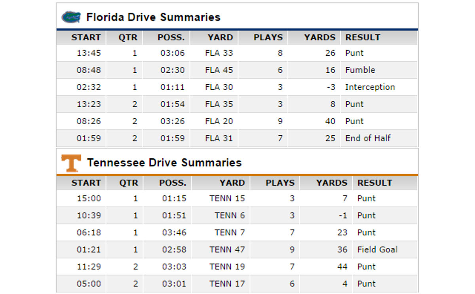Click the PLAYS header in Tennessee table
The width and height of the screenshot is (475, 294).
tap(280, 183)
